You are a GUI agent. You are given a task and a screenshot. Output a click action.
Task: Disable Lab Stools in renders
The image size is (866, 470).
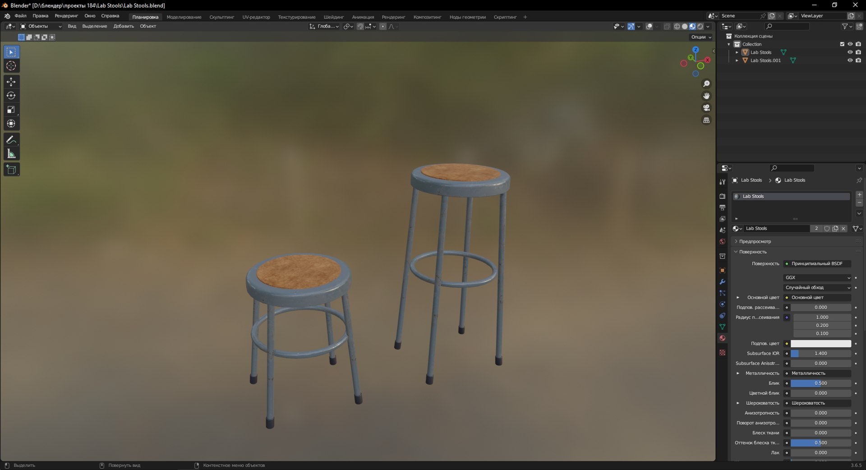coord(858,52)
